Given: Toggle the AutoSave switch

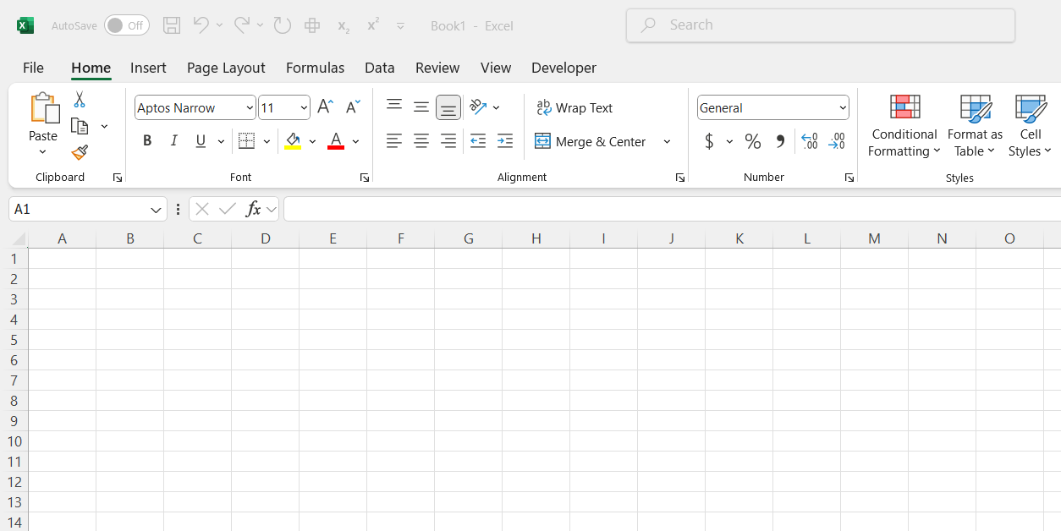Looking at the screenshot, I should point(127,25).
